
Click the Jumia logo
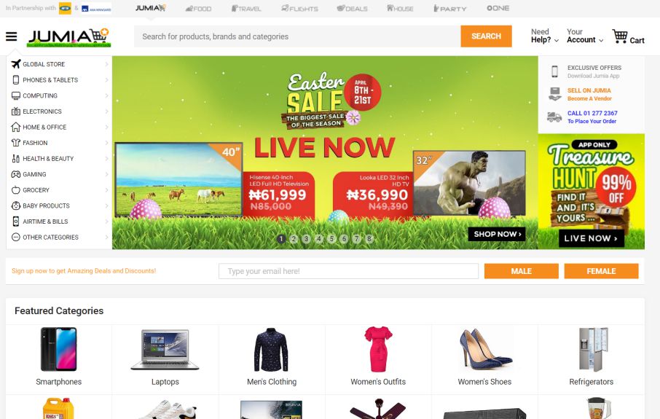[69, 37]
